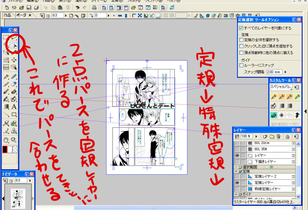This screenshot has height=210, width=308.
Task: Click the vertical flip arrow icon
Action: click(x=126, y=16)
